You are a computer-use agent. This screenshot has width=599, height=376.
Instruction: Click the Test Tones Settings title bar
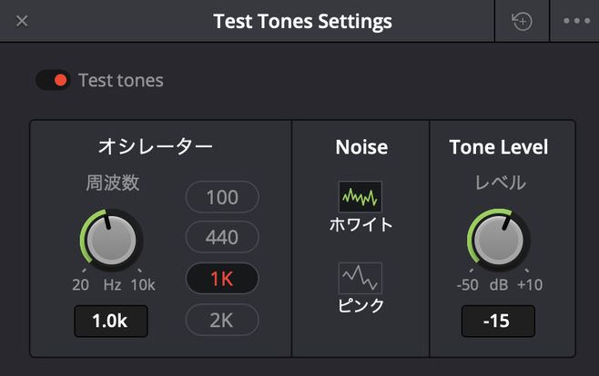click(x=302, y=21)
